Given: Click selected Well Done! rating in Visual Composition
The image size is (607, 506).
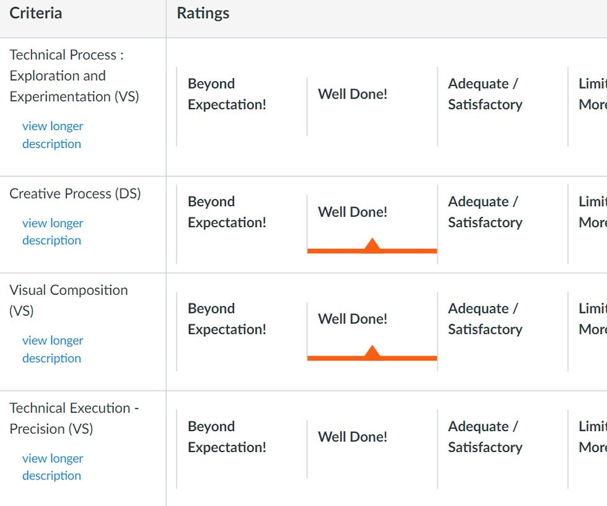Looking at the screenshot, I should pos(352,319).
